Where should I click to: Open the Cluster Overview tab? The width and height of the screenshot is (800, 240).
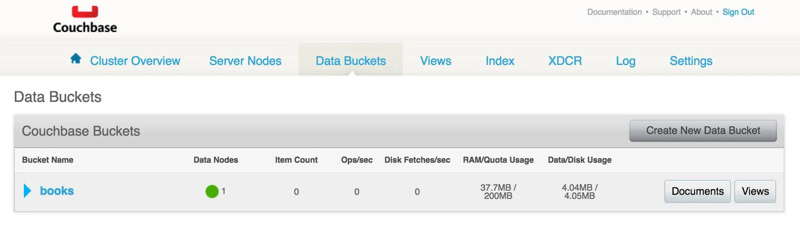coord(135,61)
